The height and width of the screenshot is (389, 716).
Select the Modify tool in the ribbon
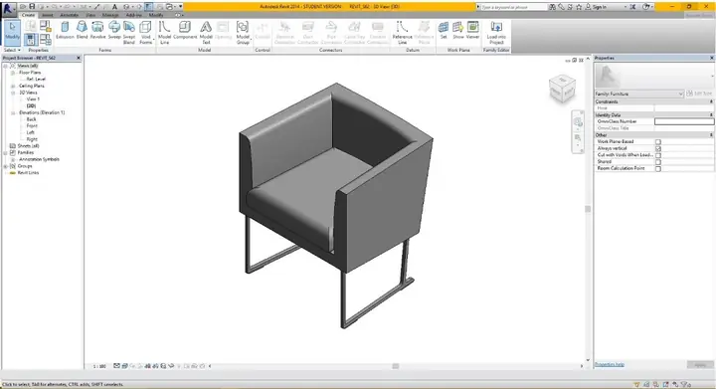click(x=12, y=32)
